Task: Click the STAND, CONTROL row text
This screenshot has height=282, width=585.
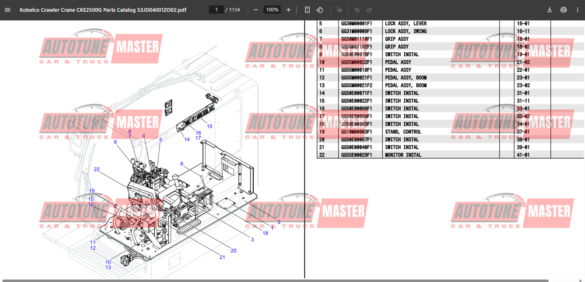Action: [403, 132]
